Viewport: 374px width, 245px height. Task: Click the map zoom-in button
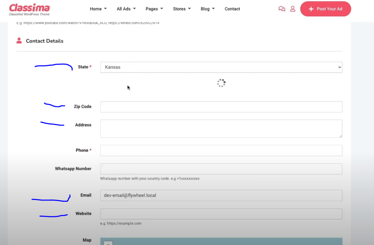click(108, 243)
